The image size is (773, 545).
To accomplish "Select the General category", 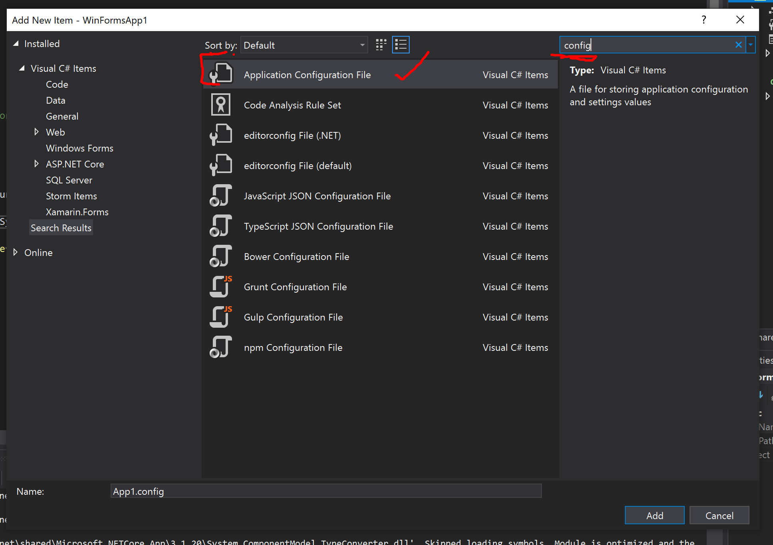I will coord(62,116).
